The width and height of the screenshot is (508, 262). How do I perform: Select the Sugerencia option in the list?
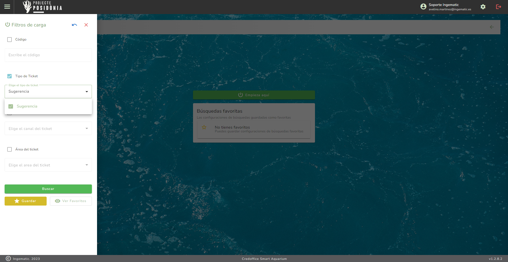(27, 106)
